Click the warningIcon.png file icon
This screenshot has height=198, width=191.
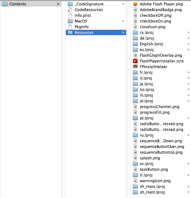pyautogui.click(x=135, y=181)
